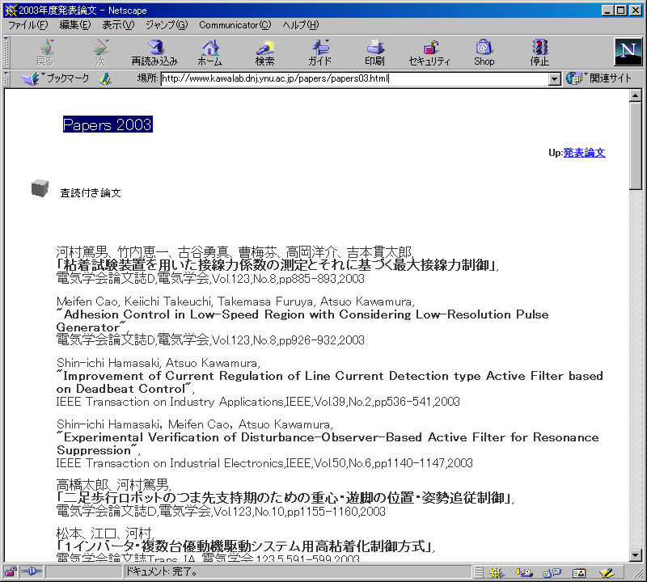Open Search (検索) from the toolbar
This screenshot has height=582, width=647.
pos(264,53)
